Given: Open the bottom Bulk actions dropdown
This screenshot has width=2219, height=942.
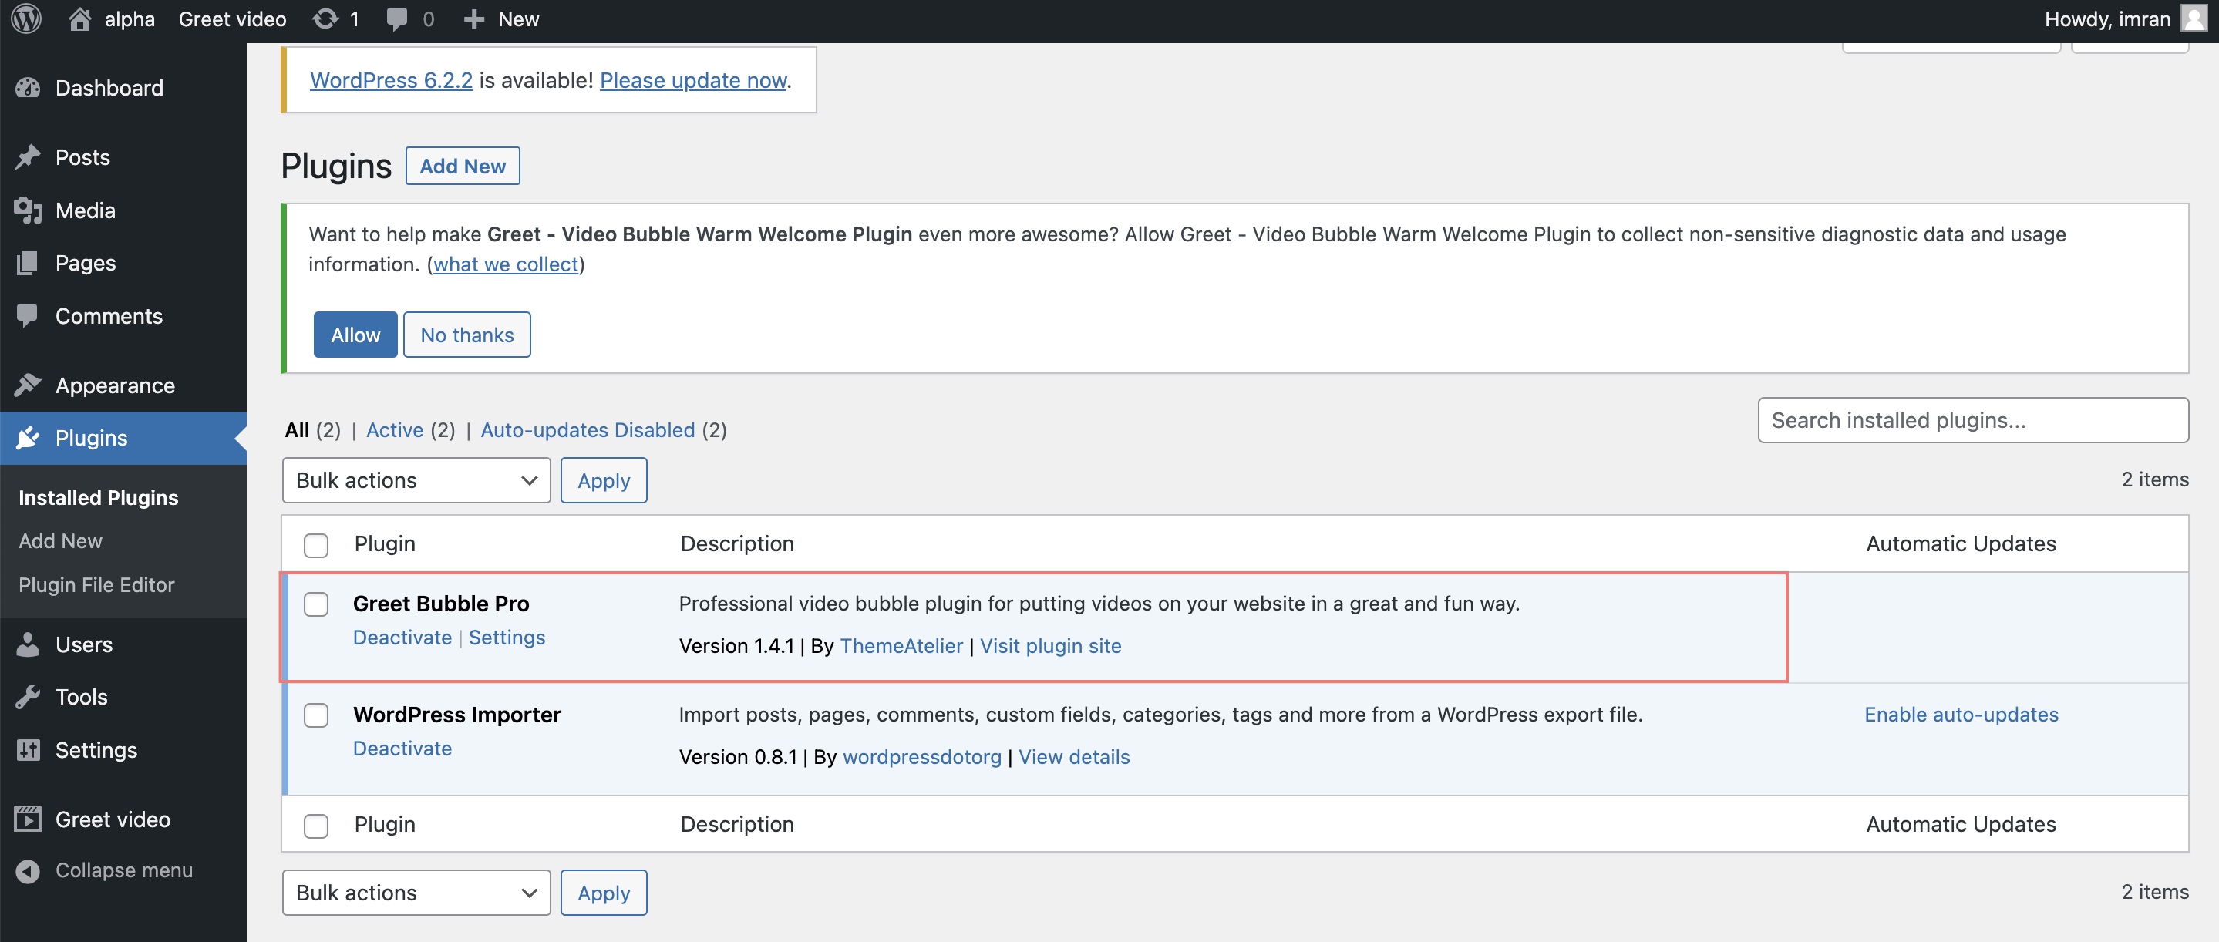Looking at the screenshot, I should coord(416,893).
